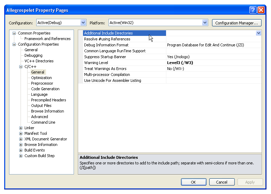Click the help question mark icon
This screenshot has height=194, width=271.
(253, 10)
